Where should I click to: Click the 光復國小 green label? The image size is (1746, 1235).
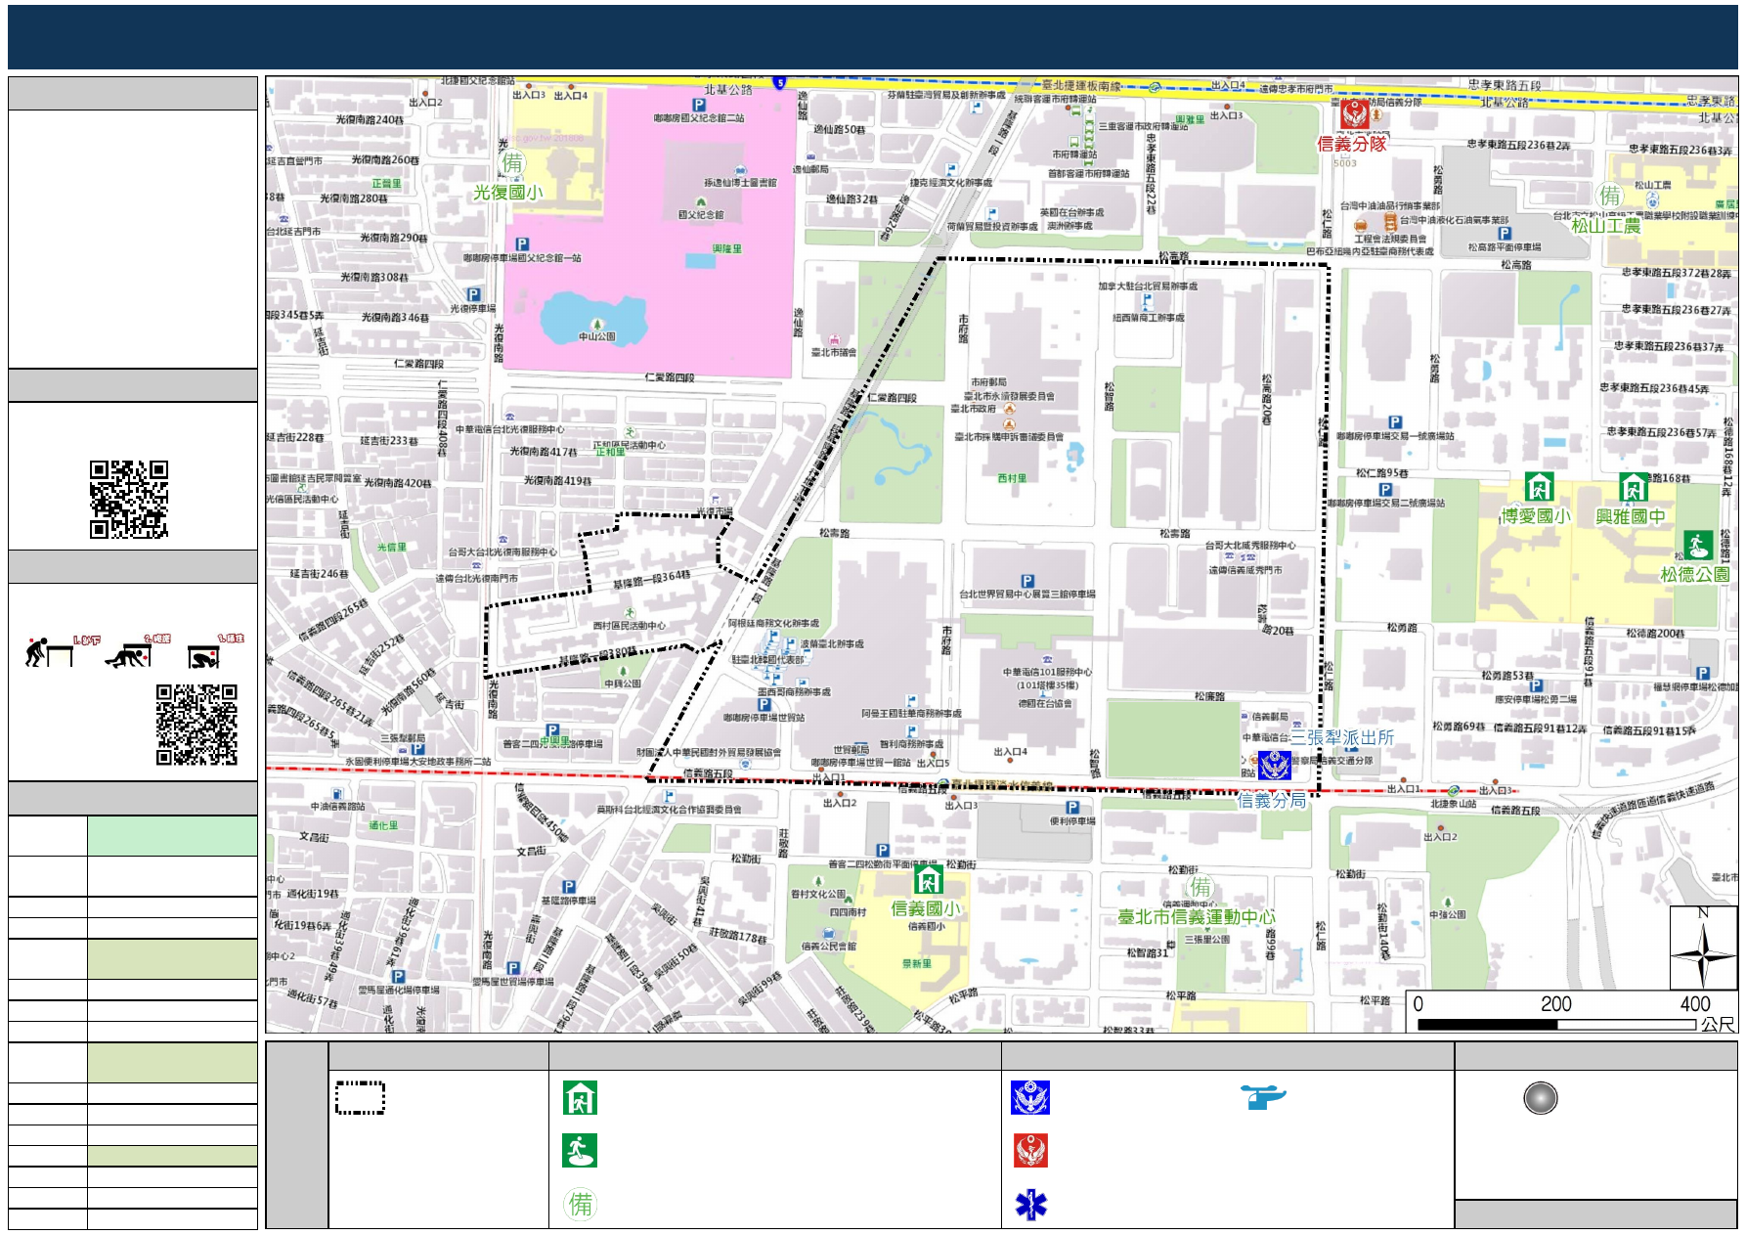click(x=508, y=193)
